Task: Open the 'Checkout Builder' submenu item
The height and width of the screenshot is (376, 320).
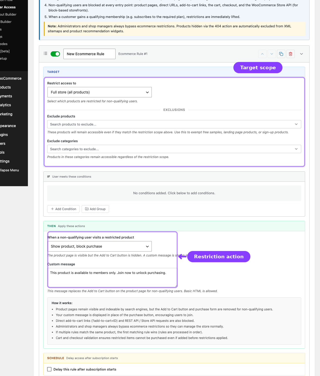Action: [8, 14]
